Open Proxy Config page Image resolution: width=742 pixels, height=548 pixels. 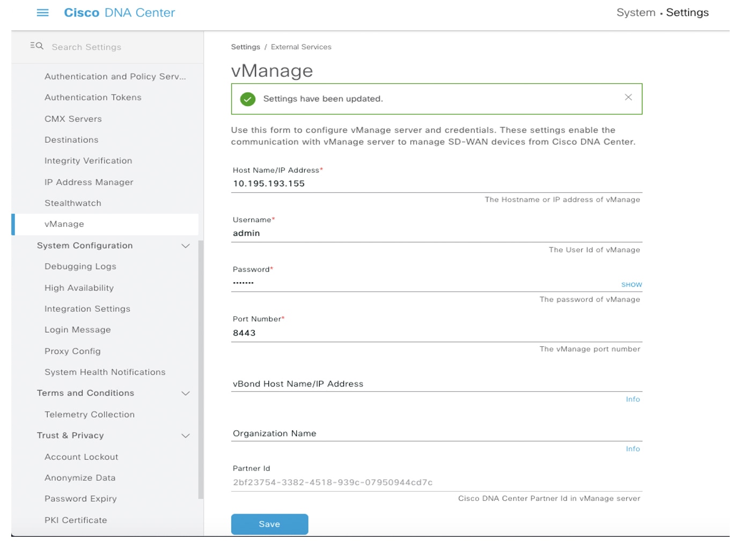[x=72, y=351]
